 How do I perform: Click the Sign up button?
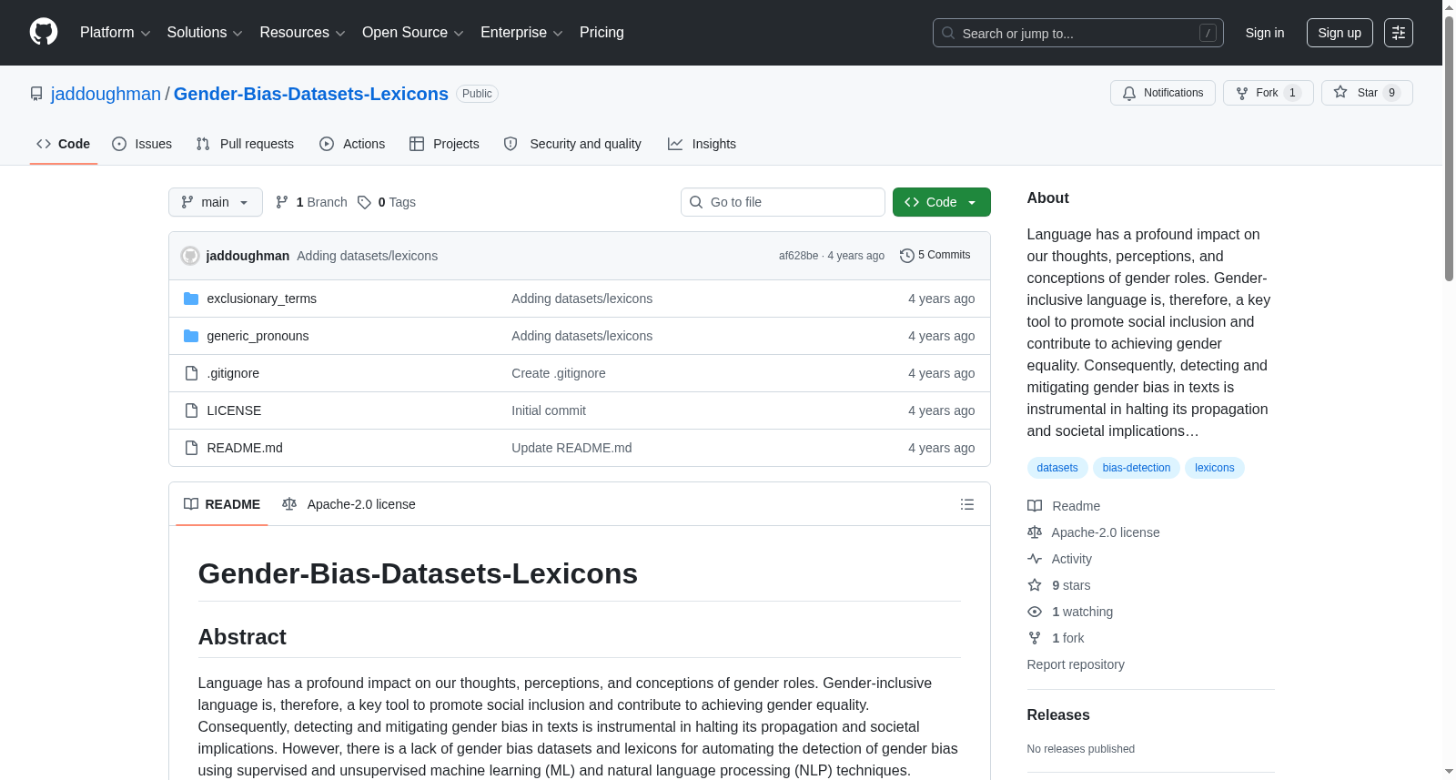point(1340,33)
